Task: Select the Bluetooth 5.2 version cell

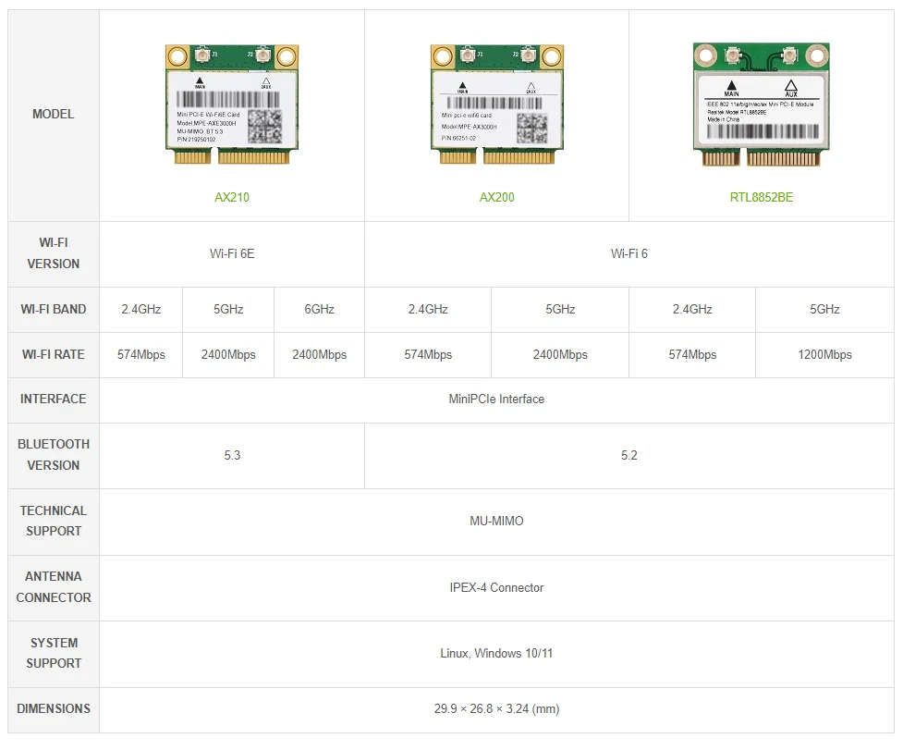Action: coord(628,455)
